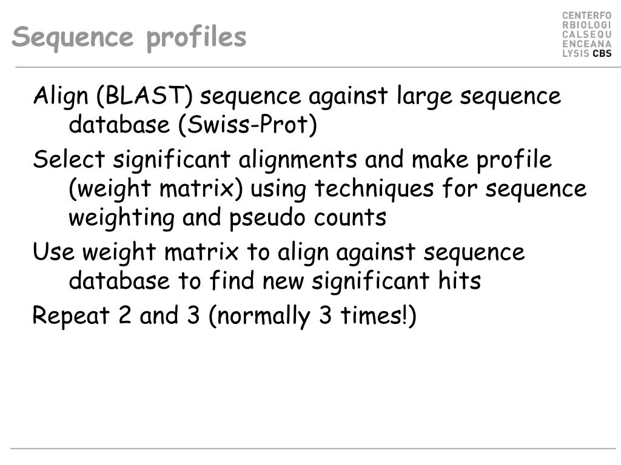Image resolution: width=621 pixels, height=465 pixels.
Task: Click the word 'BLAST' in first bullet
Action: click(144, 96)
